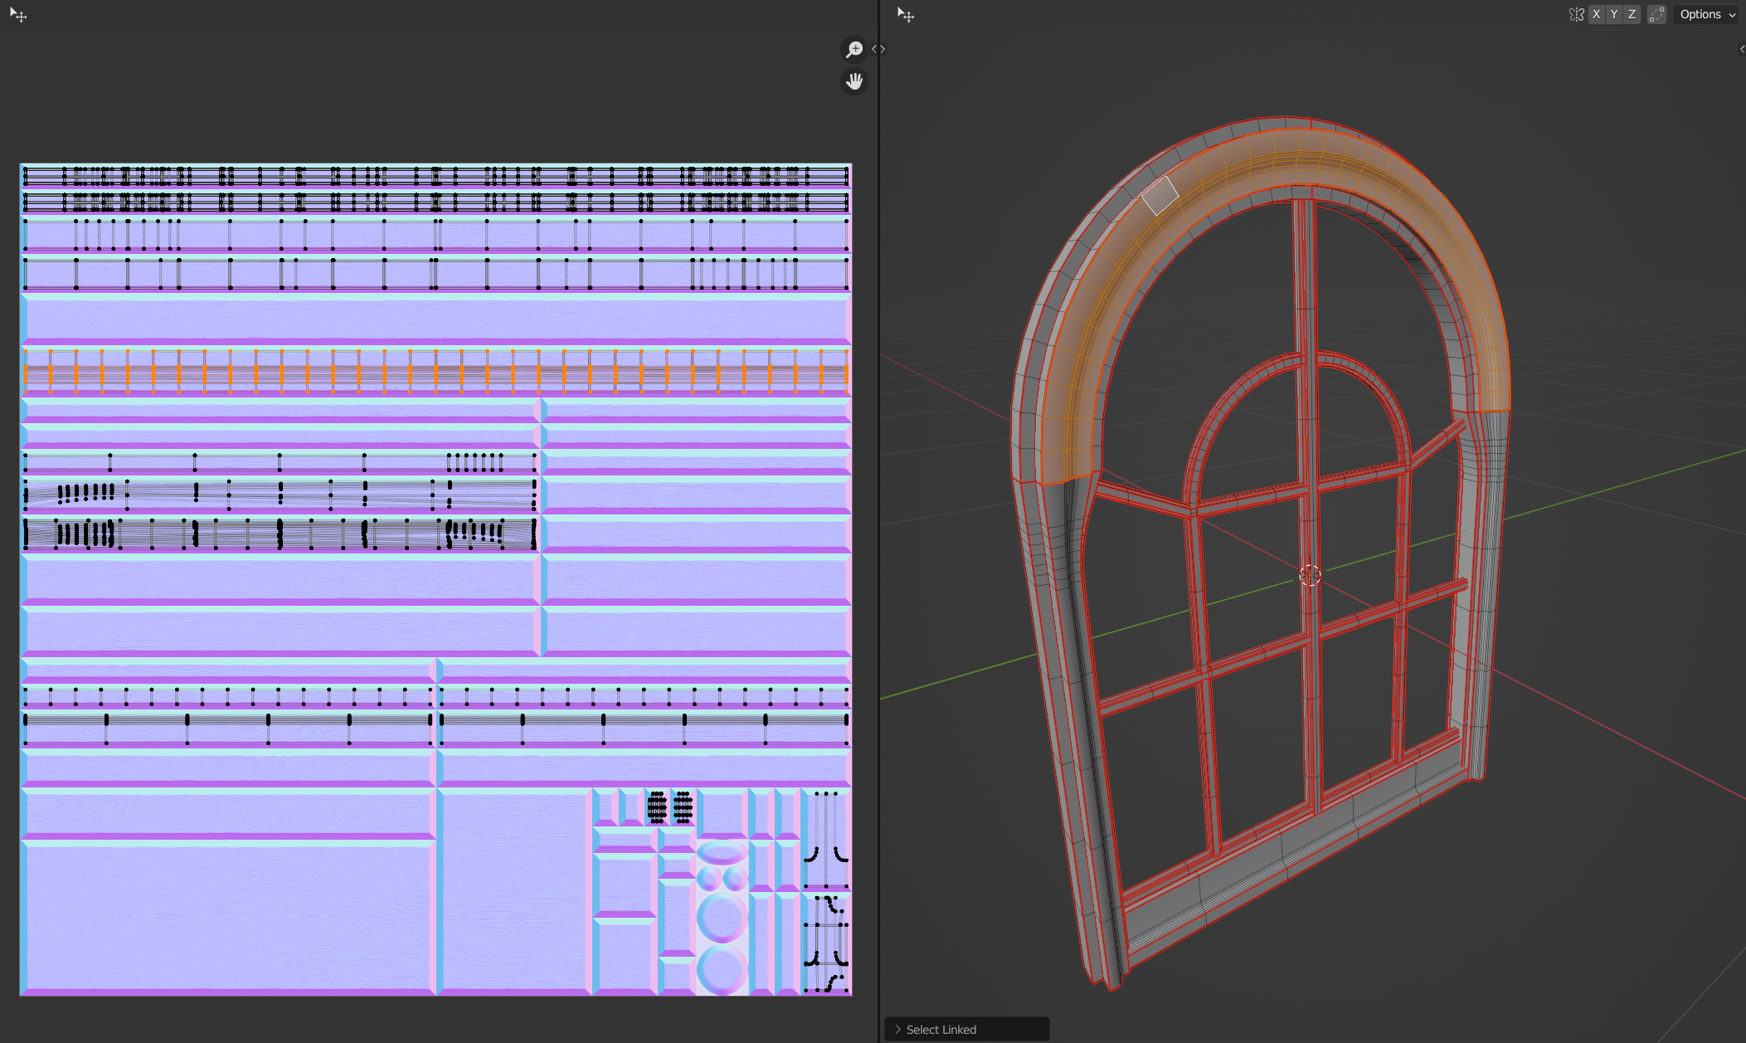Click the select tool icon in 3D viewport

[x=906, y=15]
